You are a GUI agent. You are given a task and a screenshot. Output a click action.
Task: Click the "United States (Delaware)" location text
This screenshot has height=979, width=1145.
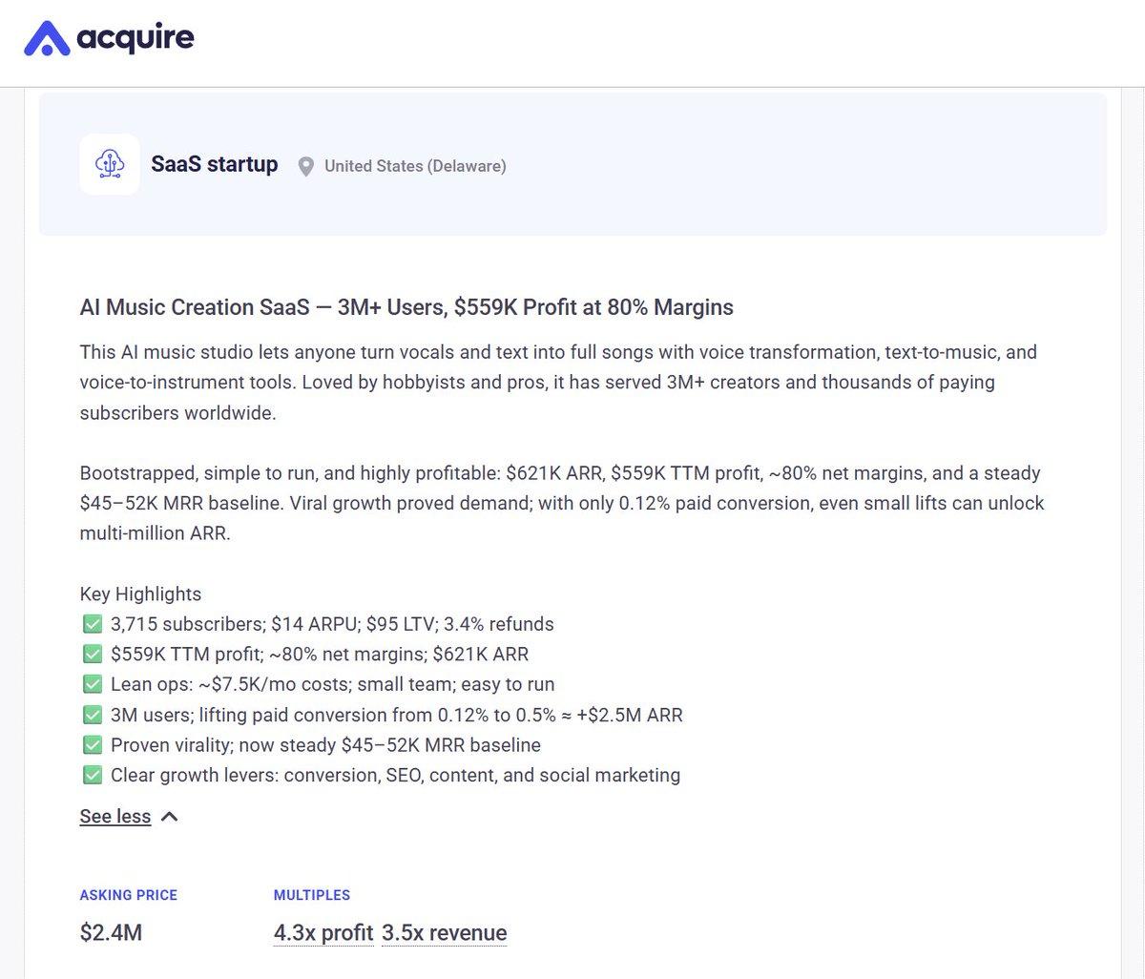click(x=415, y=165)
